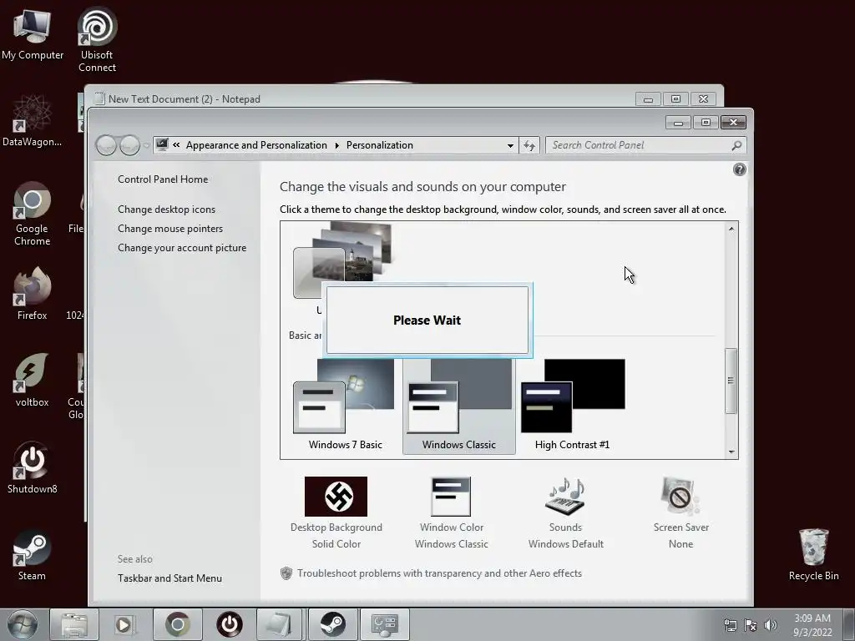Open Change your account picture
Screen dimensions: 855x641
tap(182, 247)
